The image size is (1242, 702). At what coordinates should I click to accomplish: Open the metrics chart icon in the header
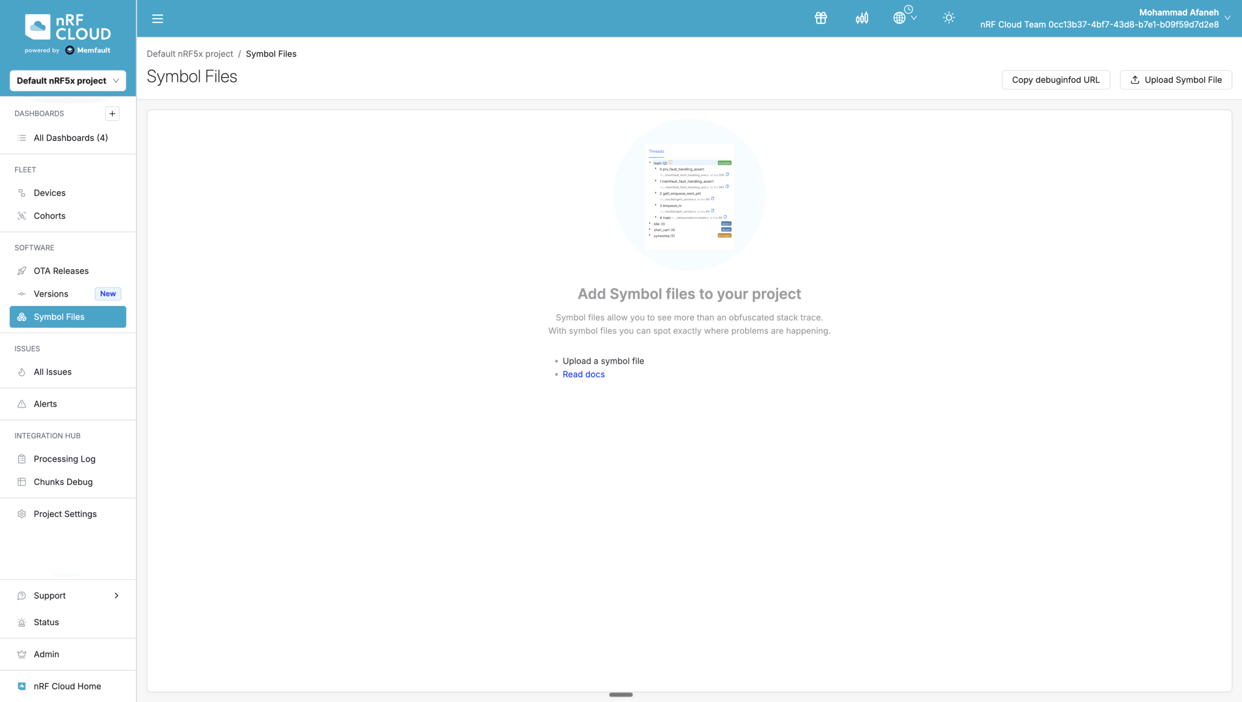[x=862, y=18]
